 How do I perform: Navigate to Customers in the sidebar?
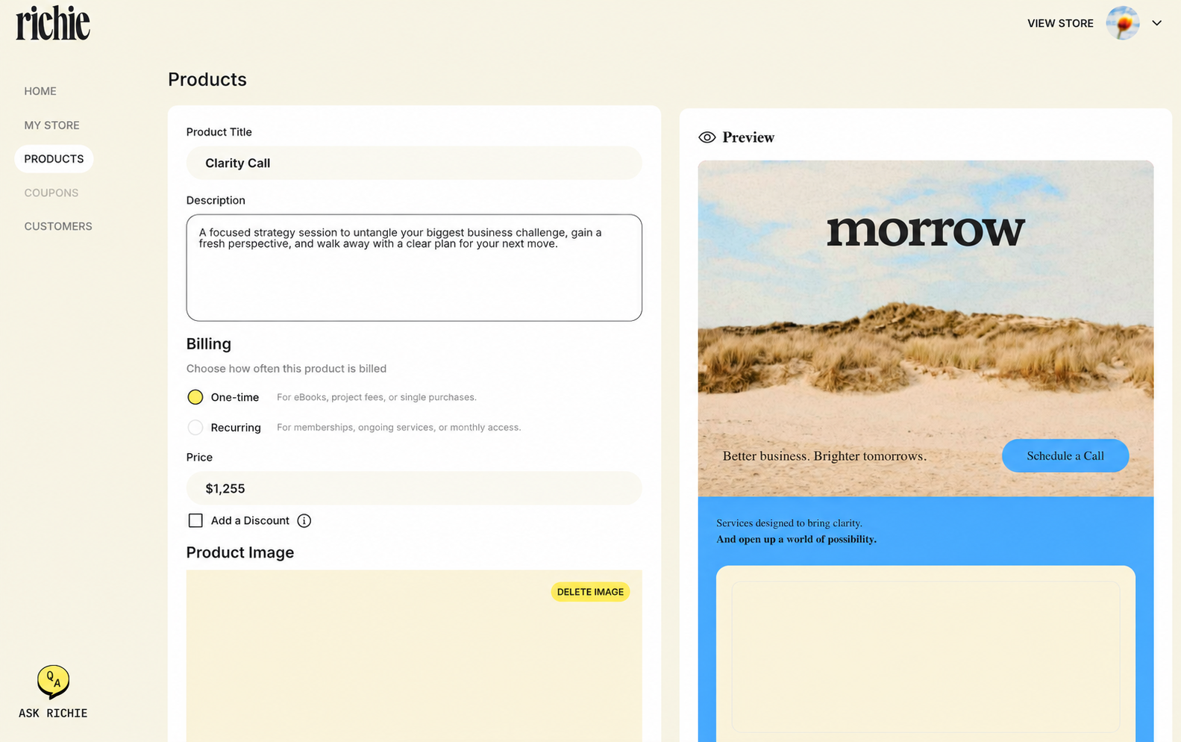[x=58, y=226]
